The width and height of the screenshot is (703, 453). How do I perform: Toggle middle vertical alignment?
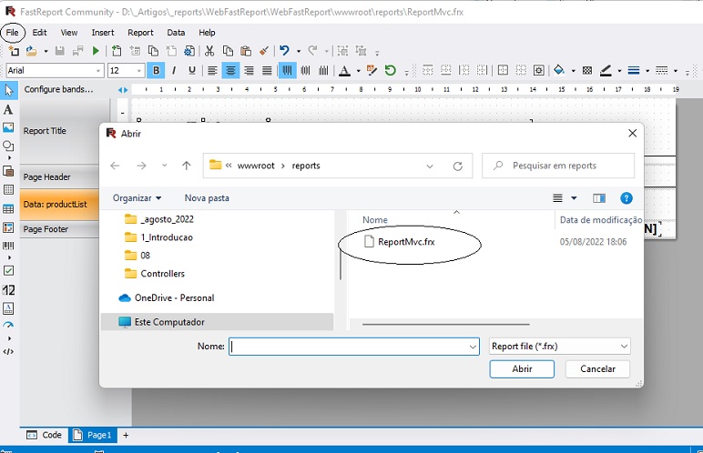tap(305, 70)
